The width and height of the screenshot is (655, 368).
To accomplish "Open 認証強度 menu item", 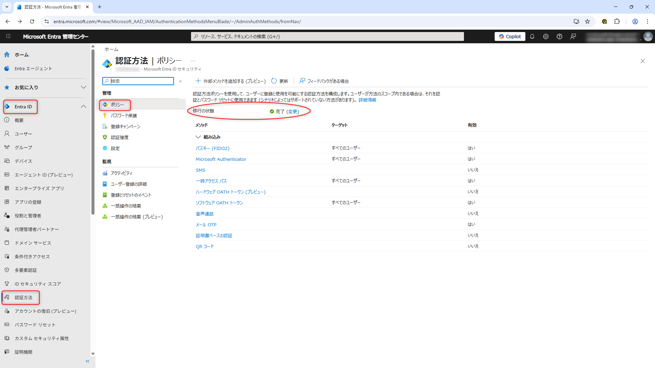I will coord(119,138).
